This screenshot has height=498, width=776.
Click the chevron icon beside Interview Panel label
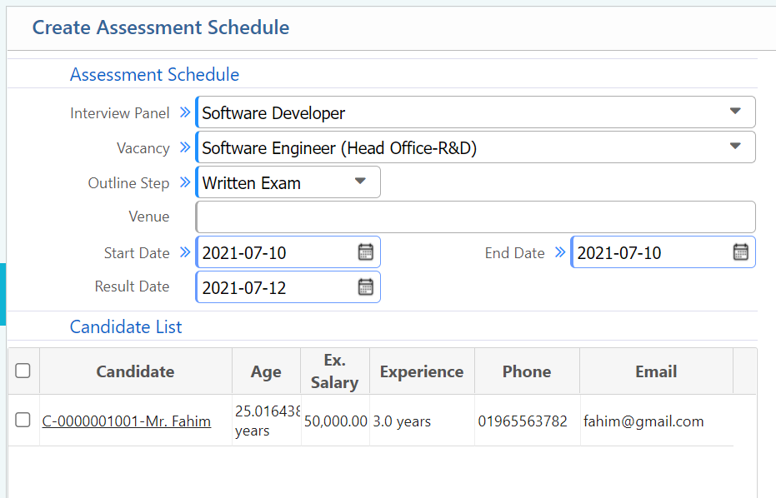[185, 112]
